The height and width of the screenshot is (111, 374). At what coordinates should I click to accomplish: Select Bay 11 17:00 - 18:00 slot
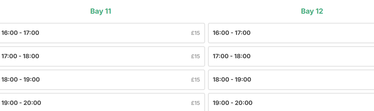click(102, 56)
